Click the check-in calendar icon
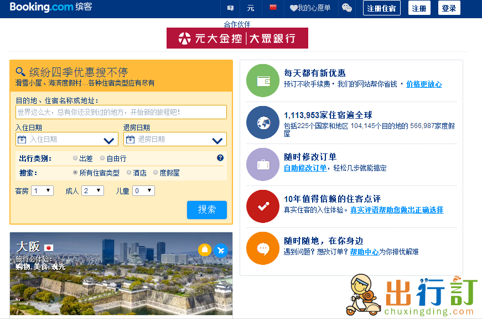The height and width of the screenshot is (319, 482). pos(22,140)
